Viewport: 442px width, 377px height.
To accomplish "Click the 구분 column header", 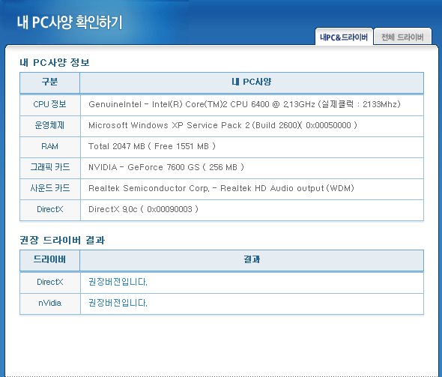I will pyautogui.click(x=49, y=82).
